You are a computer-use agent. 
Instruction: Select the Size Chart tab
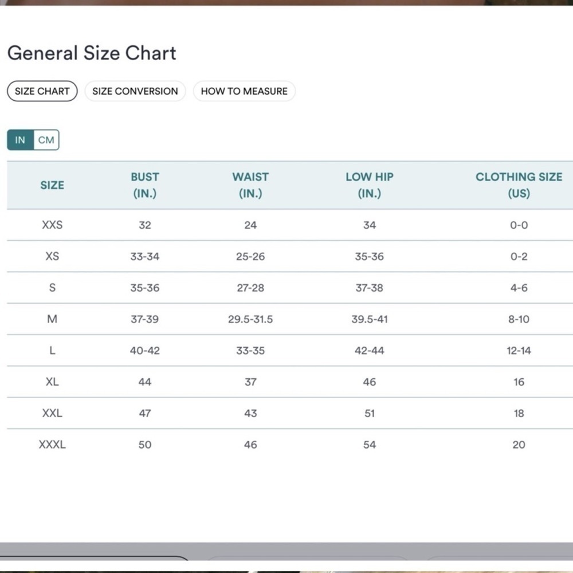point(42,91)
